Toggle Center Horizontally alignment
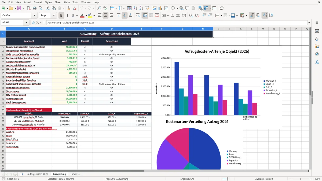 click(x=105, y=16)
